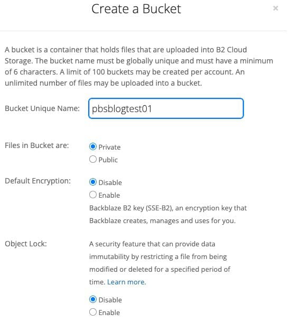Focus the Bucket Unique Name text field
The image size is (292, 323).
(166, 108)
